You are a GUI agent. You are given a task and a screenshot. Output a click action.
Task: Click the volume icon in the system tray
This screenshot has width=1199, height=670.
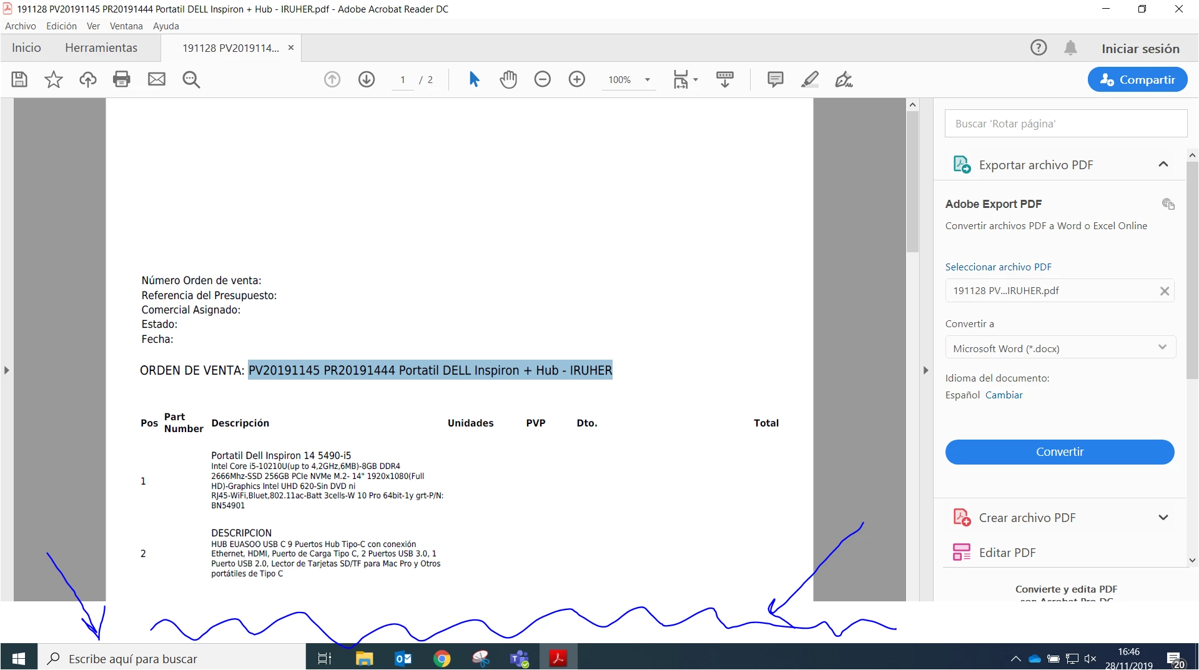pyautogui.click(x=1090, y=659)
